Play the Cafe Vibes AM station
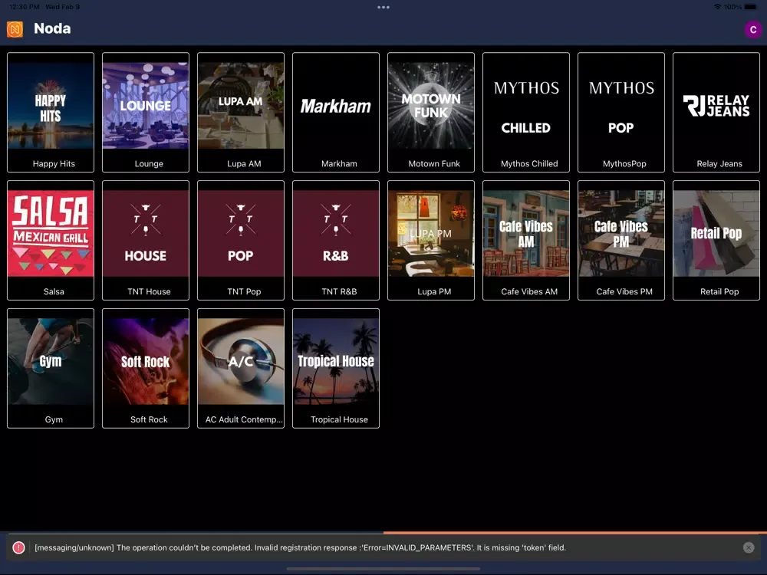The height and width of the screenshot is (575, 767). pyautogui.click(x=526, y=240)
